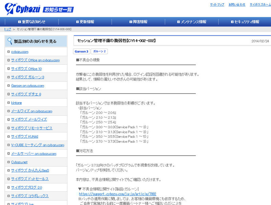The height and width of the screenshot is (205, 271).
Task: Open kintone product notices
Action: point(16,102)
